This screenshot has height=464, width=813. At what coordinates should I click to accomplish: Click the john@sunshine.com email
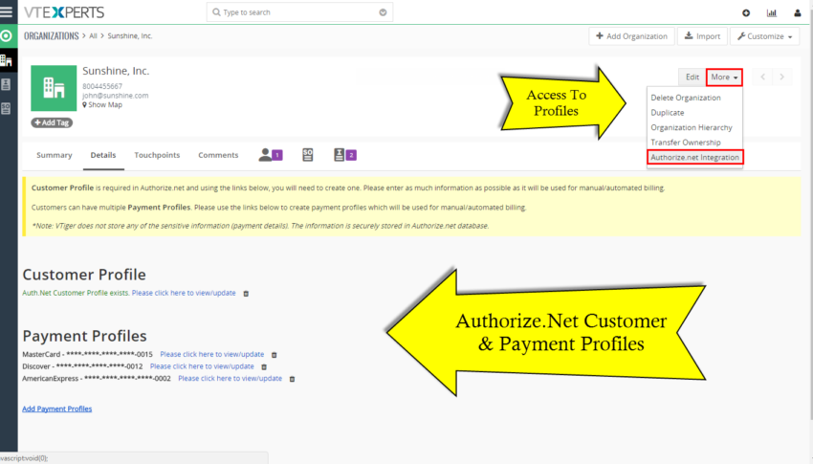[x=115, y=96]
